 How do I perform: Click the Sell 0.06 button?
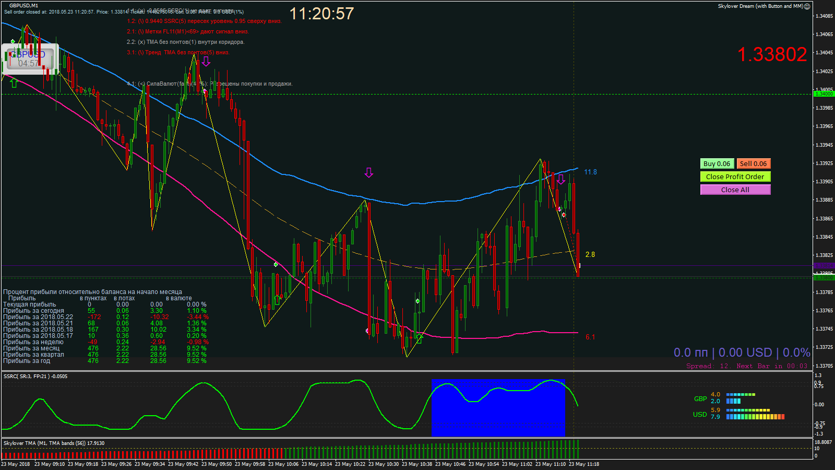[x=754, y=163]
